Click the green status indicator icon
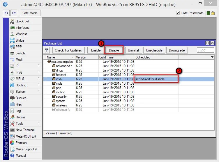This screenshot has height=162, width=219. [208, 13]
